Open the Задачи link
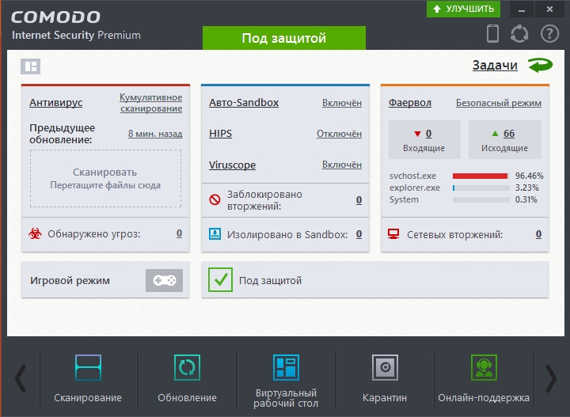 pos(495,66)
